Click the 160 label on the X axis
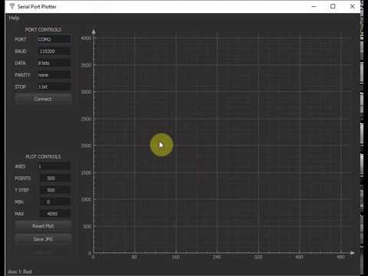368x276 pixels. click(176, 257)
